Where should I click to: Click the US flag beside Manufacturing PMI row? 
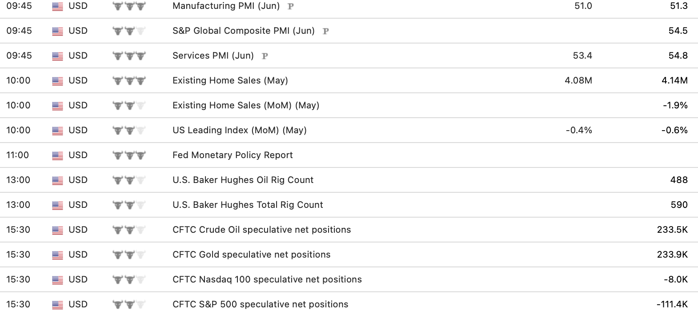click(x=57, y=6)
